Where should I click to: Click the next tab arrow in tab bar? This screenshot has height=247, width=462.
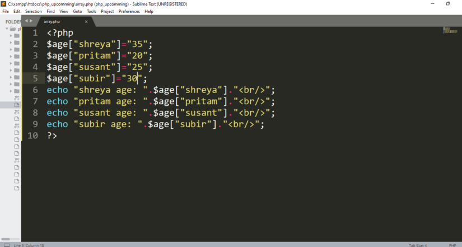pos(32,21)
